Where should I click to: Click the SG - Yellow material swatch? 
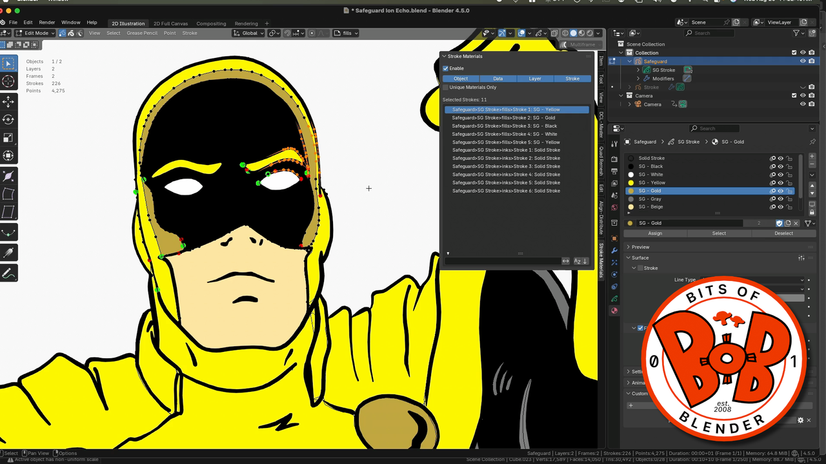pos(631,182)
